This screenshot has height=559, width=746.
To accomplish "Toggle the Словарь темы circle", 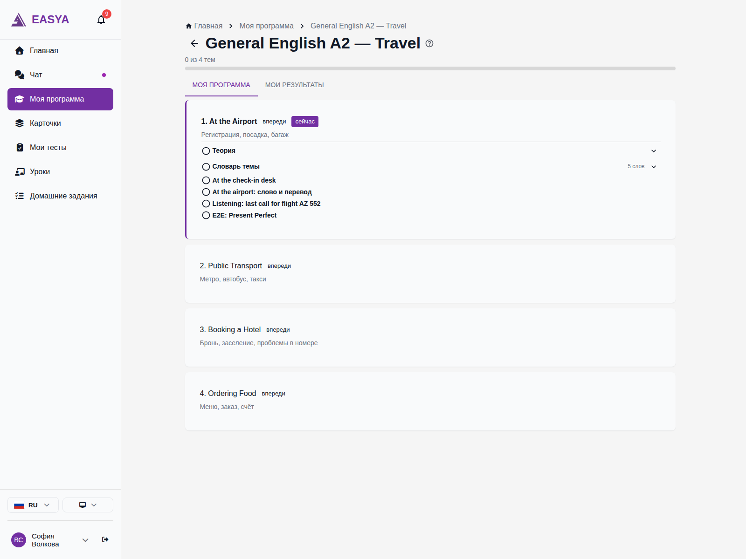I will click(x=206, y=167).
